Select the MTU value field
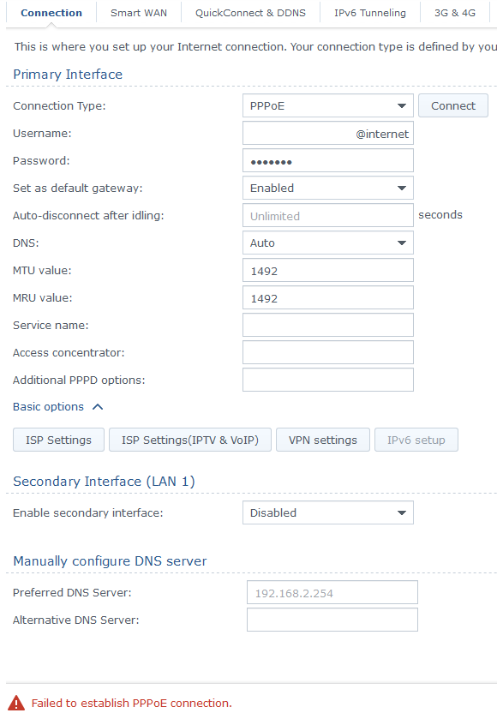The height and width of the screenshot is (713, 497). tap(328, 270)
